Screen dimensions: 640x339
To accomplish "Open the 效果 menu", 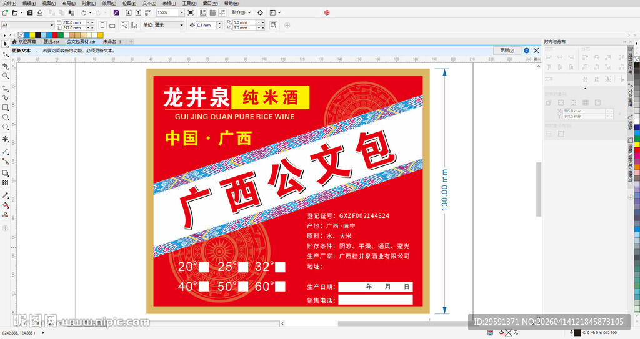I will (109, 3).
